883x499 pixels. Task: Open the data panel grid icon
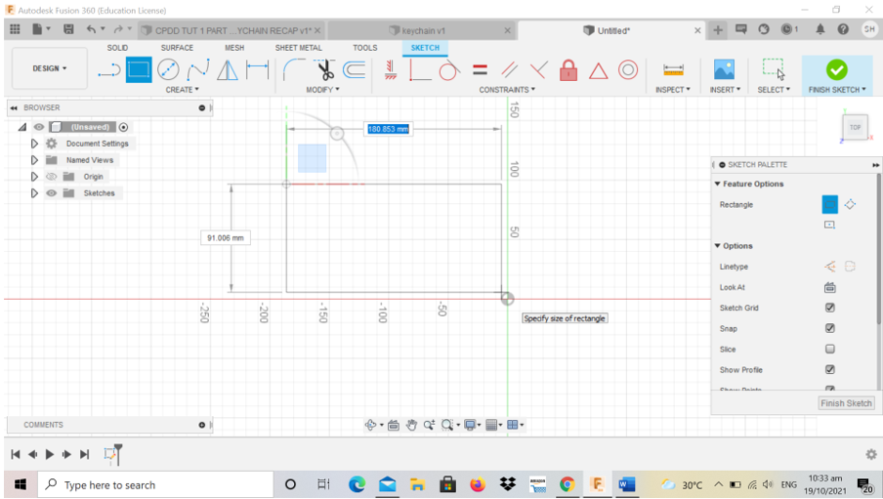click(16, 29)
